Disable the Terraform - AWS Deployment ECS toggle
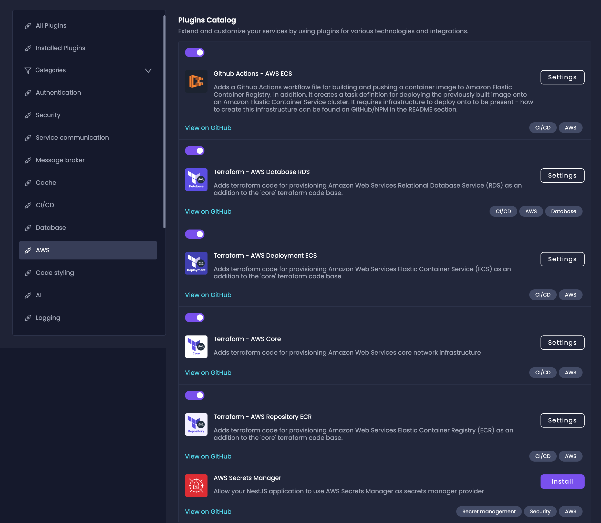Viewport: 601px width, 523px height. click(195, 234)
